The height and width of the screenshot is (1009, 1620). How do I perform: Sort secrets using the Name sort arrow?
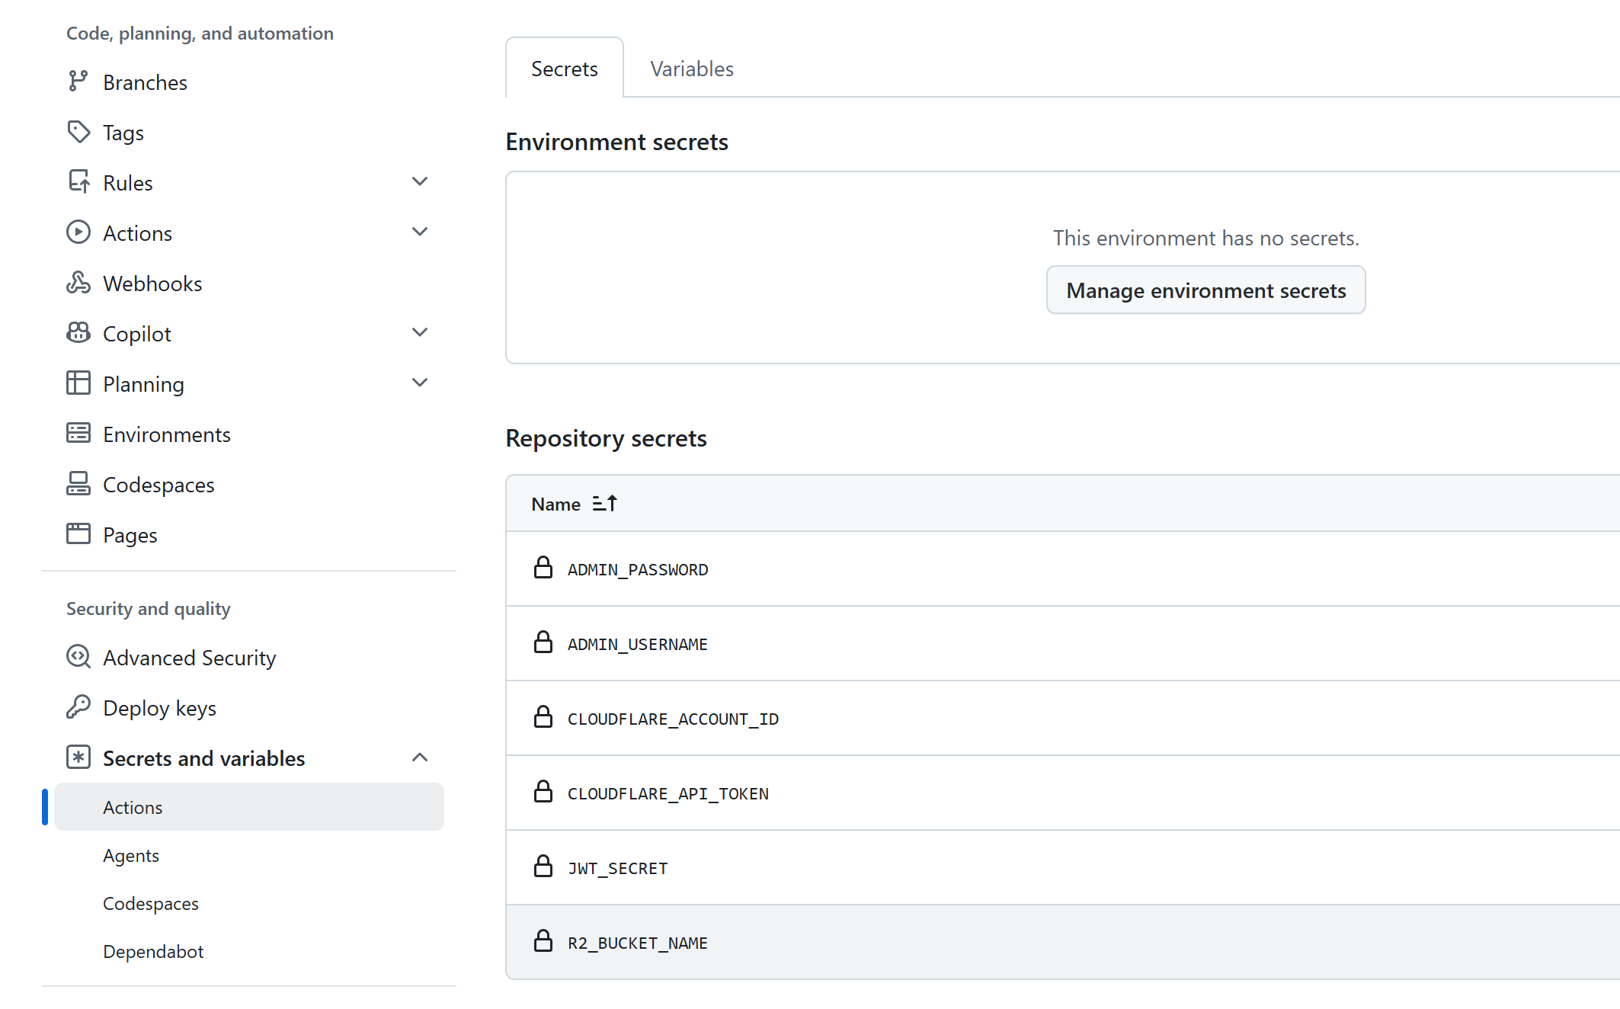[x=605, y=504]
